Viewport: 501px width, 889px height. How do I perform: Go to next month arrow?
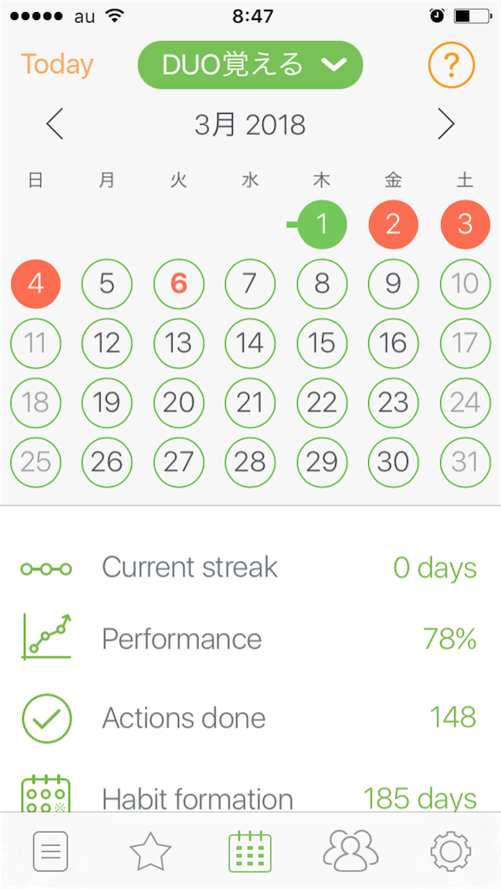coord(446,124)
